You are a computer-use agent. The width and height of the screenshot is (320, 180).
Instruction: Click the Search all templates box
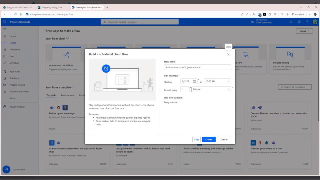pos(295,87)
